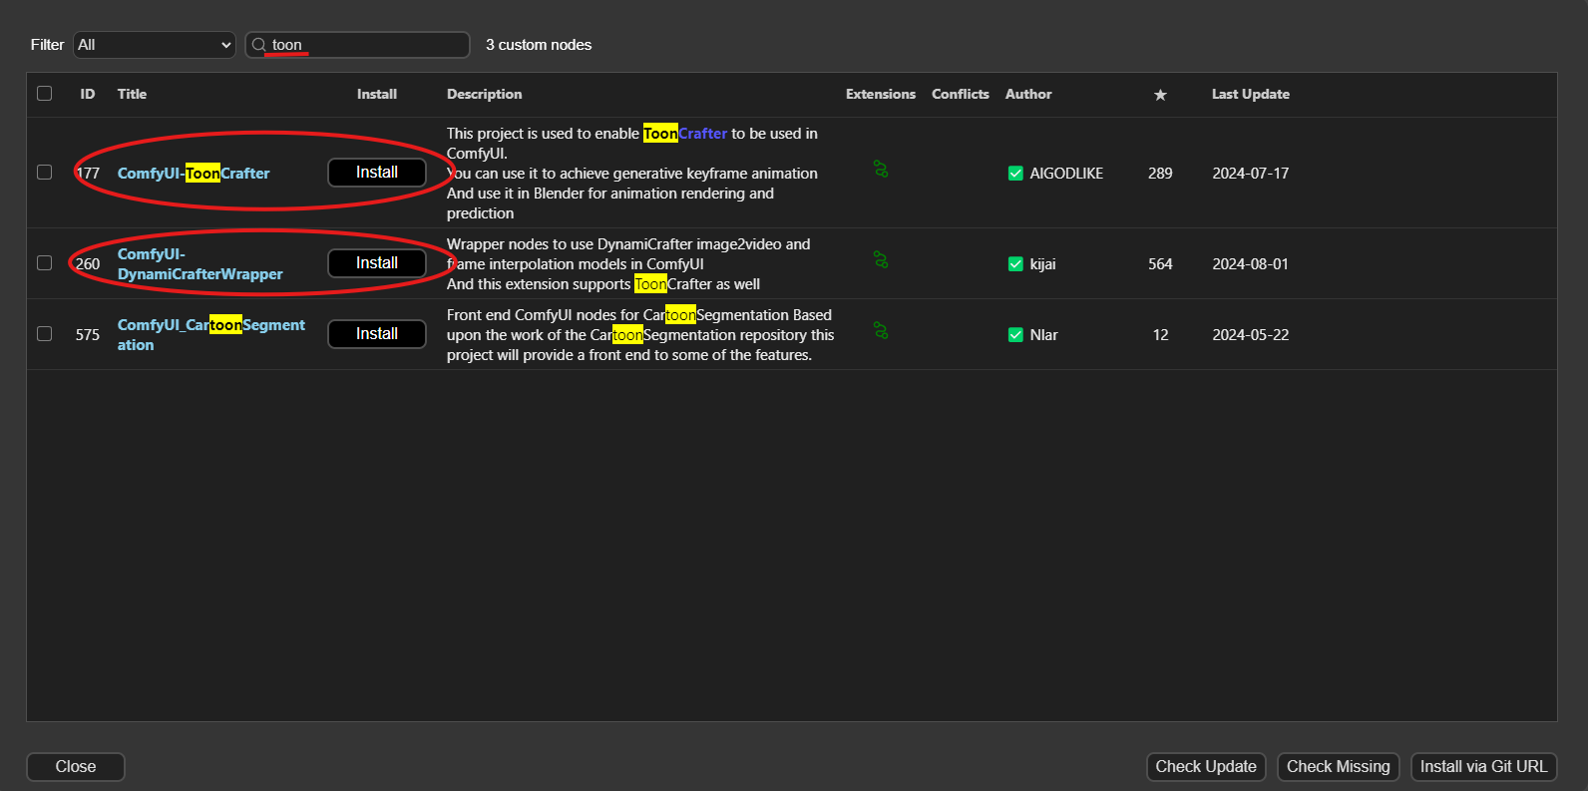Open the ComfyUI-ToonCrafter title link
The image size is (1588, 791).
coord(194,174)
